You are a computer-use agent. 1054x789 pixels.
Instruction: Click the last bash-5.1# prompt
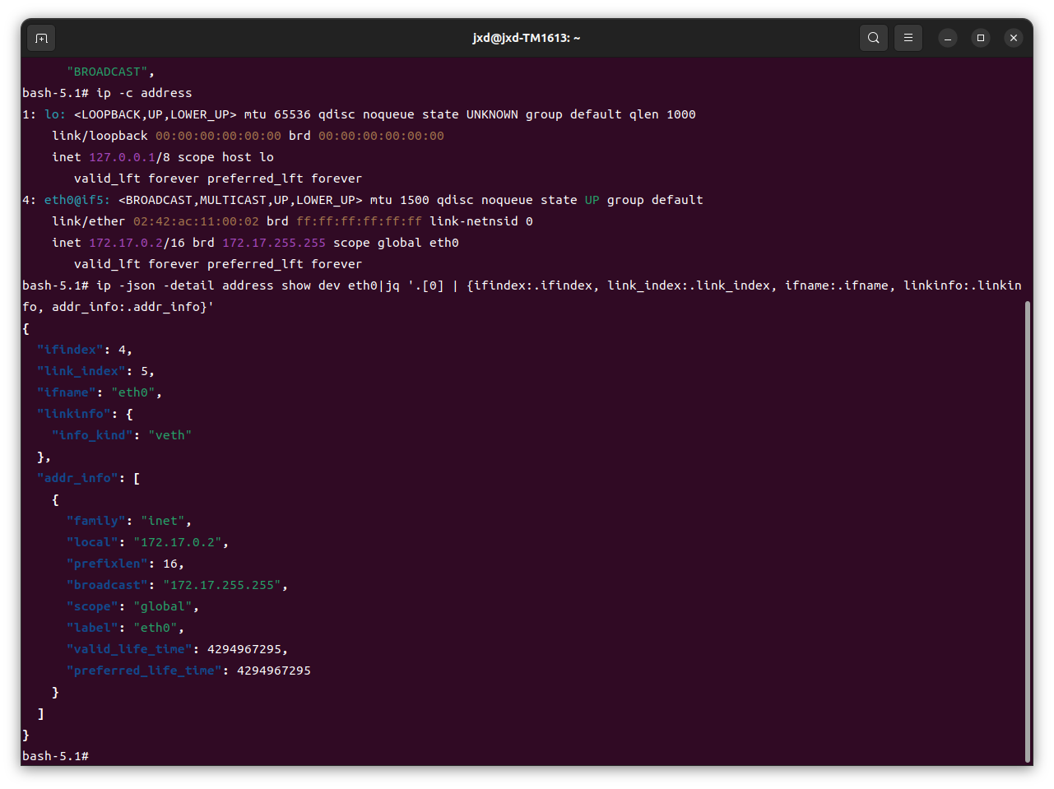[x=55, y=756]
